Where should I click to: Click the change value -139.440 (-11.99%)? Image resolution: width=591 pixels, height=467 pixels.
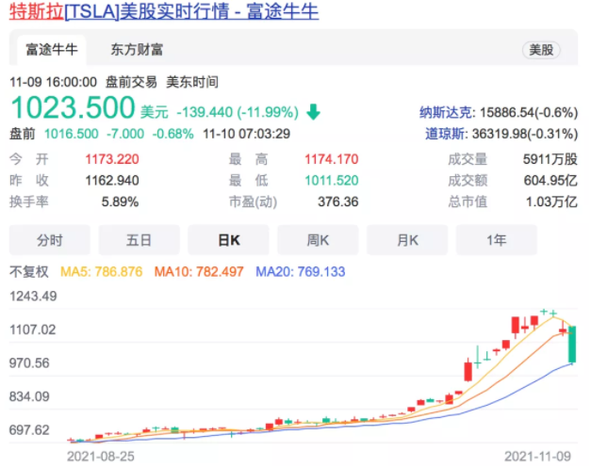[238, 112]
